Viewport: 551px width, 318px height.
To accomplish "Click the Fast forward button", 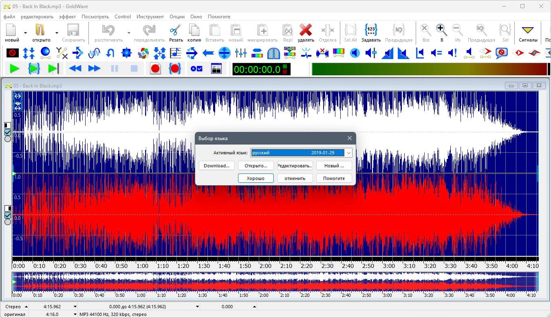I will tap(95, 69).
